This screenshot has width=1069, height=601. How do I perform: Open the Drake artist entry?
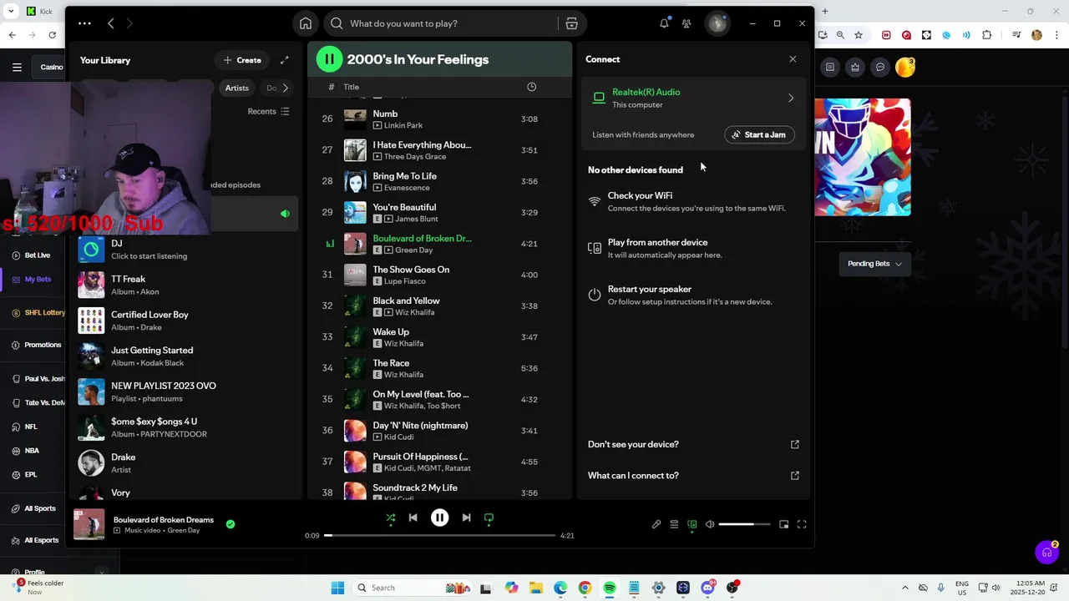(185, 462)
